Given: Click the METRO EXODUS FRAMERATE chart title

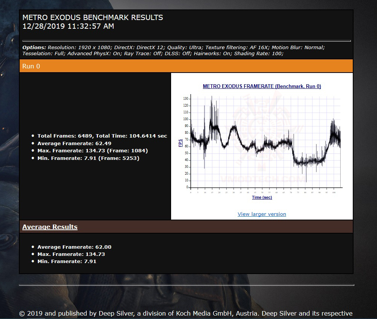Looking at the screenshot, I should tap(262, 87).
